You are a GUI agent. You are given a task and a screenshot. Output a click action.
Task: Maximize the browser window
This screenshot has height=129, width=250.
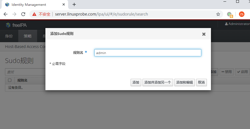pos(238,1)
